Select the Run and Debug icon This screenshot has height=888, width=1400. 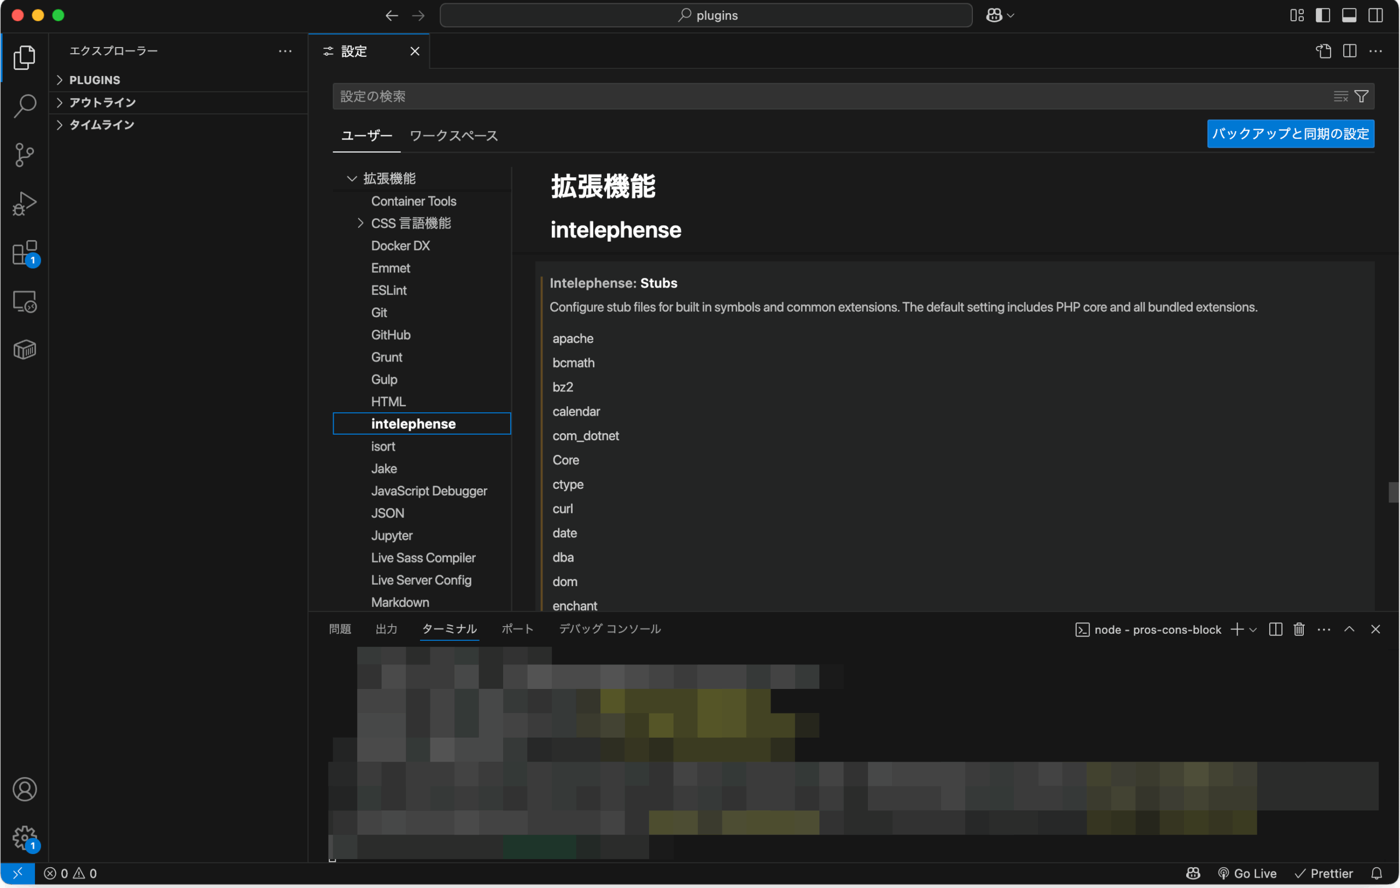25,203
